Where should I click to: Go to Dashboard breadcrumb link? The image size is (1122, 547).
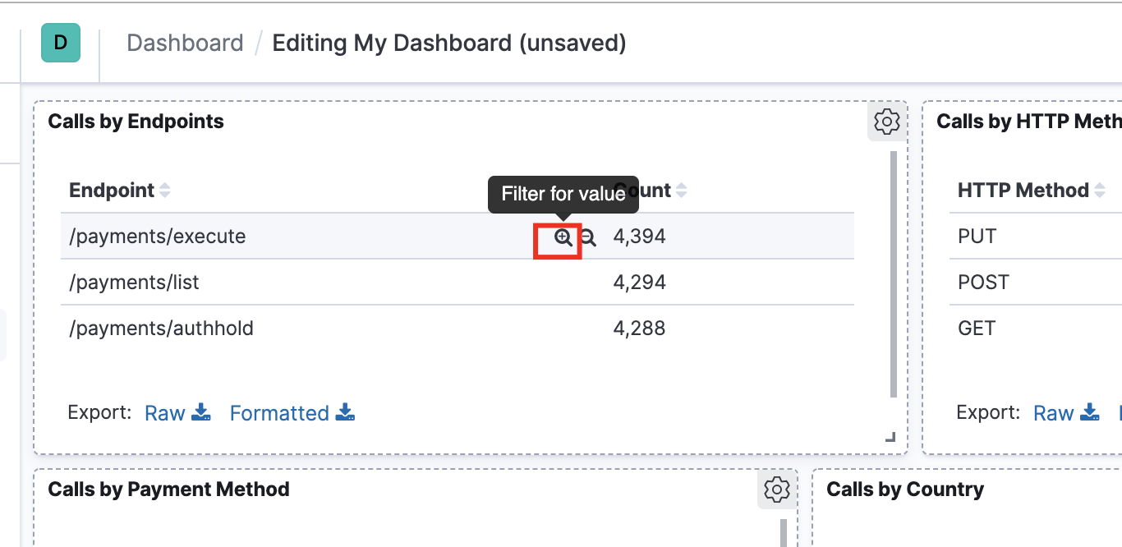185,43
